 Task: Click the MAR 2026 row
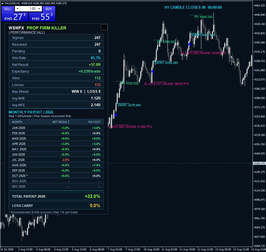56,138
